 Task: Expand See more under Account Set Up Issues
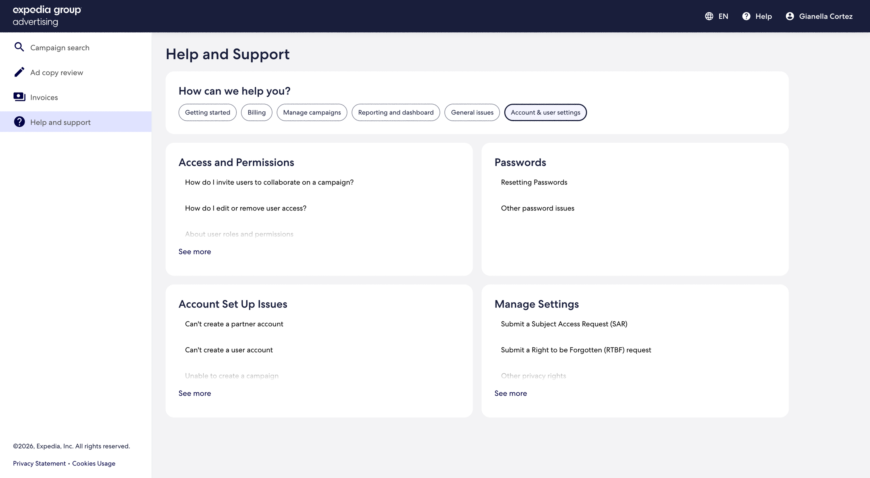click(x=195, y=393)
